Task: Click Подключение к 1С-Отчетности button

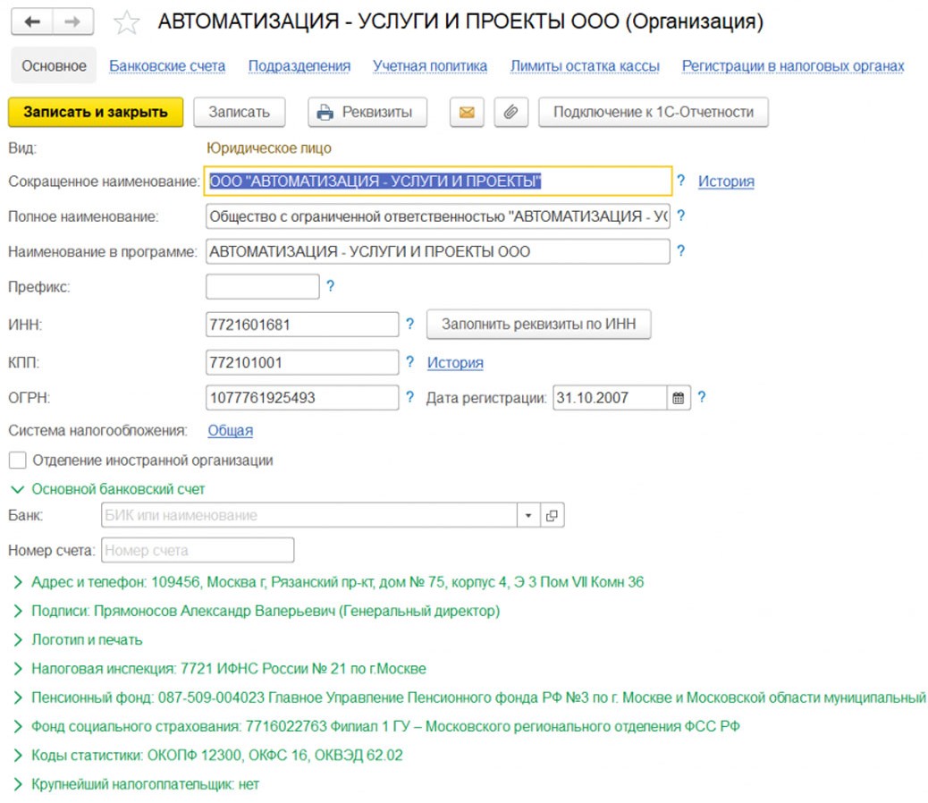Action: point(654,112)
